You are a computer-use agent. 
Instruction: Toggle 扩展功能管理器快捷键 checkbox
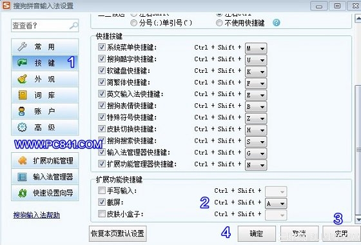coord(102,164)
